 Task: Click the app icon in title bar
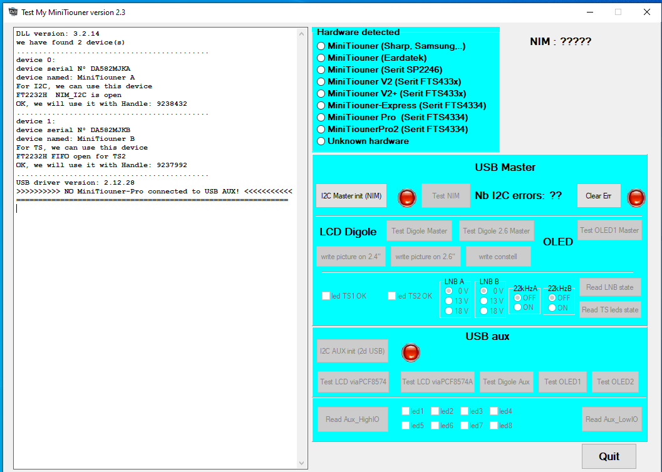point(13,12)
